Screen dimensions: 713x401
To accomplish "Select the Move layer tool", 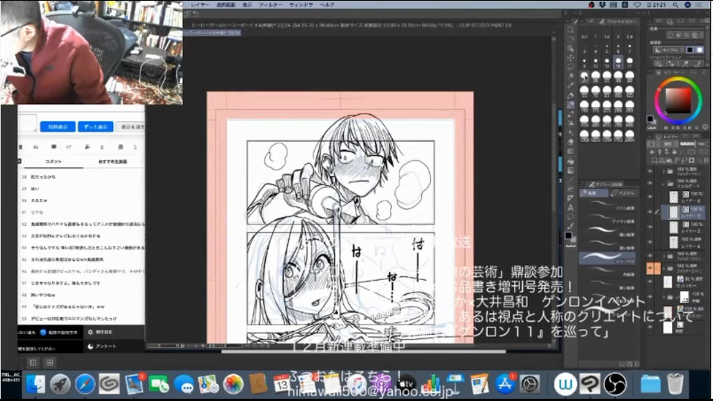I will tap(570, 58).
